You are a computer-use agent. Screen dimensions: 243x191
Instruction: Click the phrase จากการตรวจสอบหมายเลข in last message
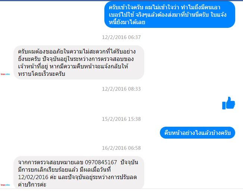[x=51, y=162]
